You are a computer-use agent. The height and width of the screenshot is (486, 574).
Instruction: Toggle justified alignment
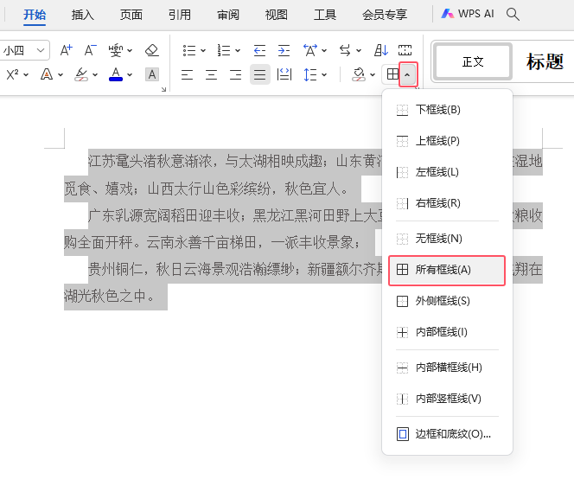point(260,74)
